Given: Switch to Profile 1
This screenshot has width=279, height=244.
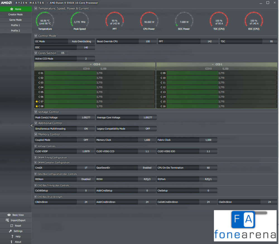Looking at the screenshot, I should click(x=16, y=25).
